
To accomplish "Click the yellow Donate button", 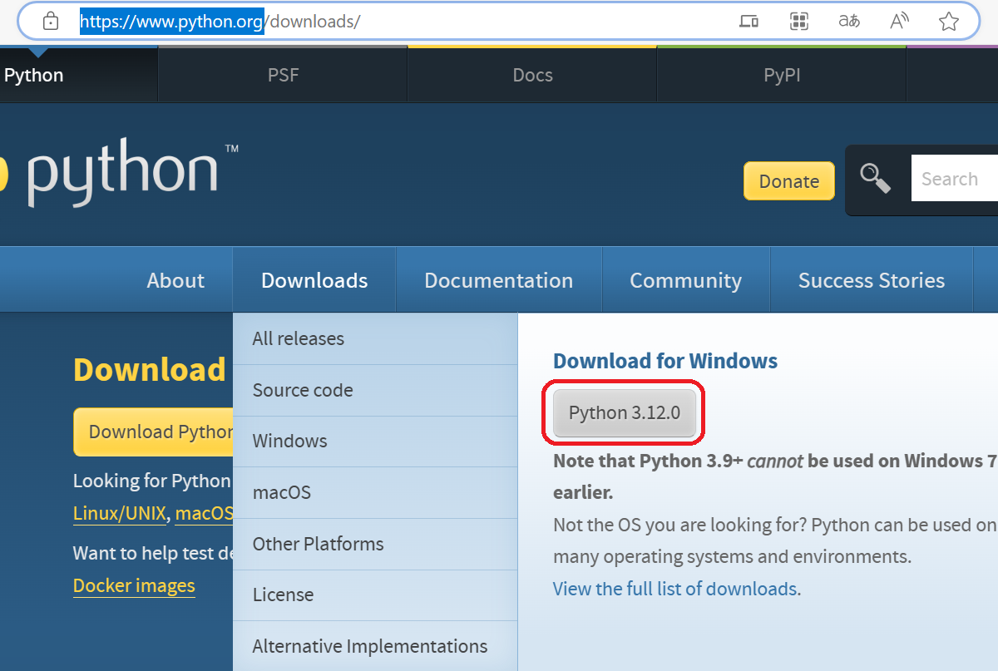I will [x=788, y=181].
